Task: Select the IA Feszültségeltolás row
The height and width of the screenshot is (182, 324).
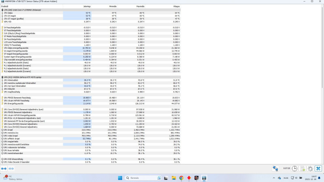Action: point(90,28)
